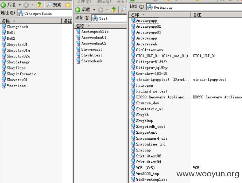Click Back arrow in Test window
Viewport: 242px width, 183px height.
pyautogui.click(x=78, y=10)
